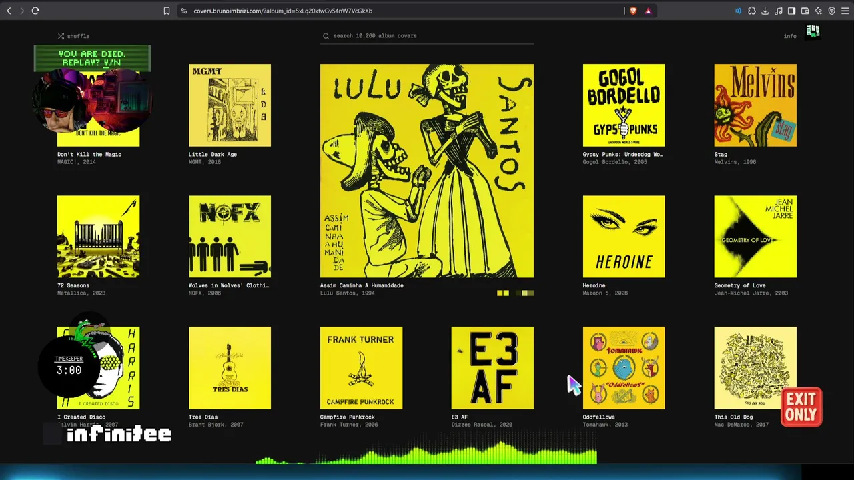Open the Brave Shields lion icon
Image resolution: width=854 pixels, height=480 pixels.
click(633, 11)
